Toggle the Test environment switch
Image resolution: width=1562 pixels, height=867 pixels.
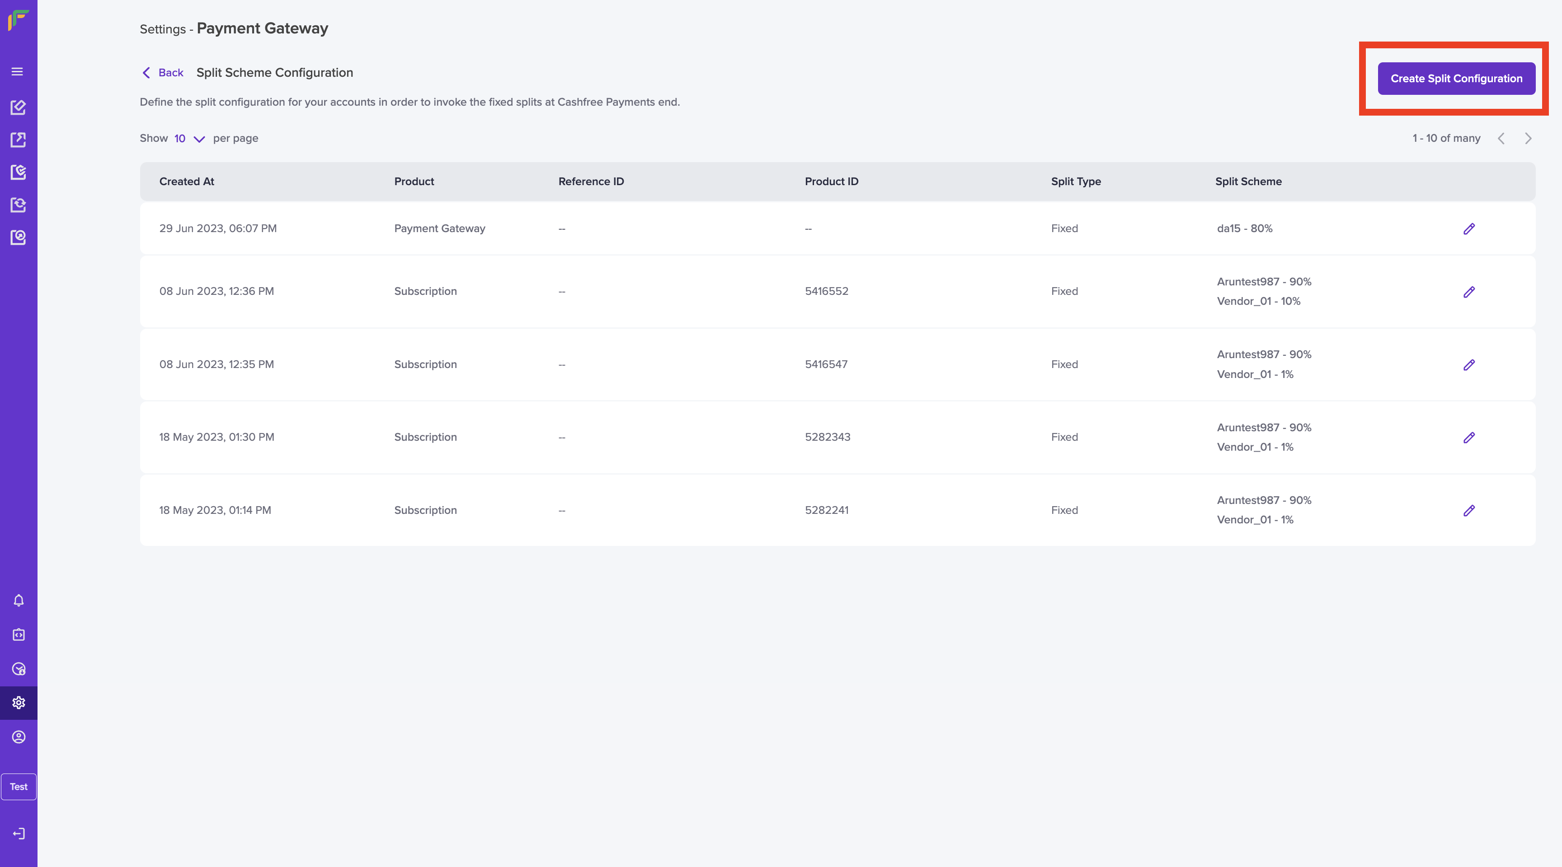pos(19,787)
